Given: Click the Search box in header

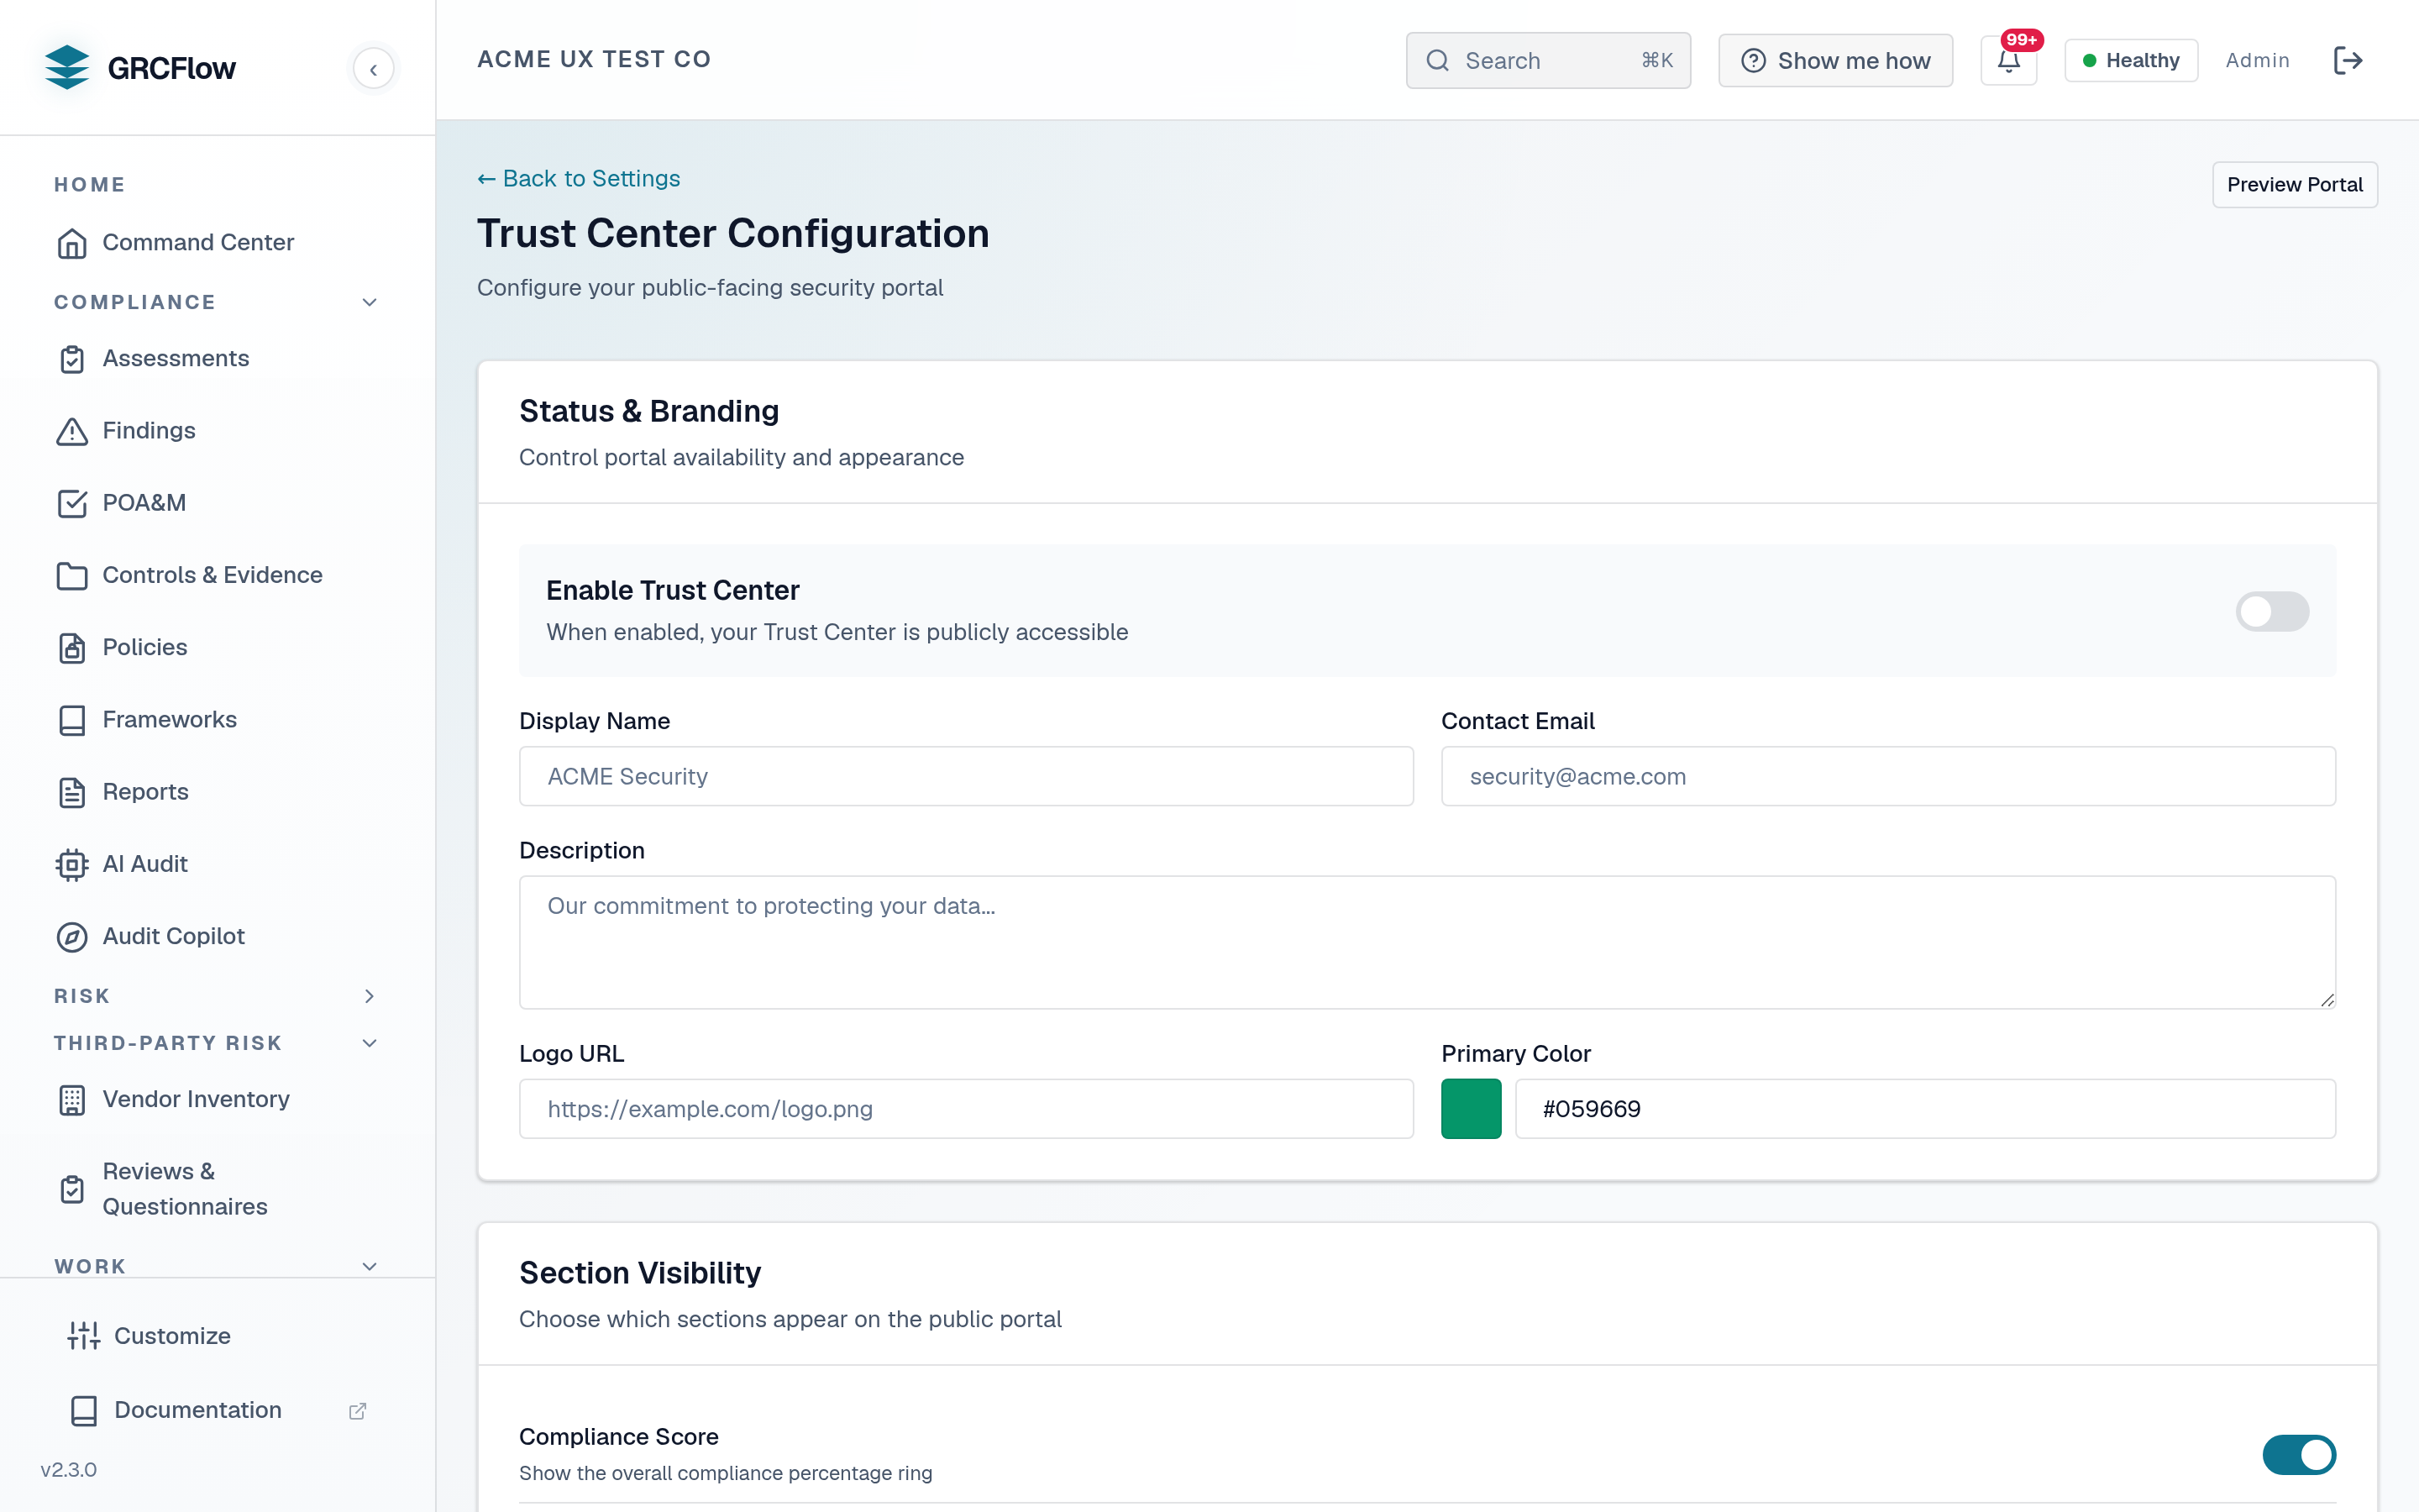Looking at the screenshot, I should (1548, 61).
